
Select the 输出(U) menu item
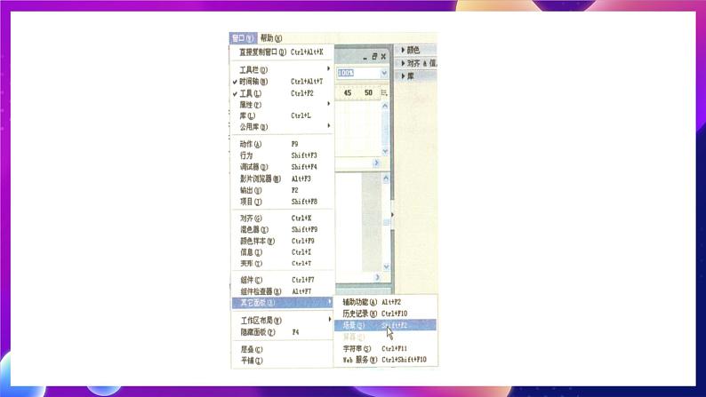pos(282,190)
